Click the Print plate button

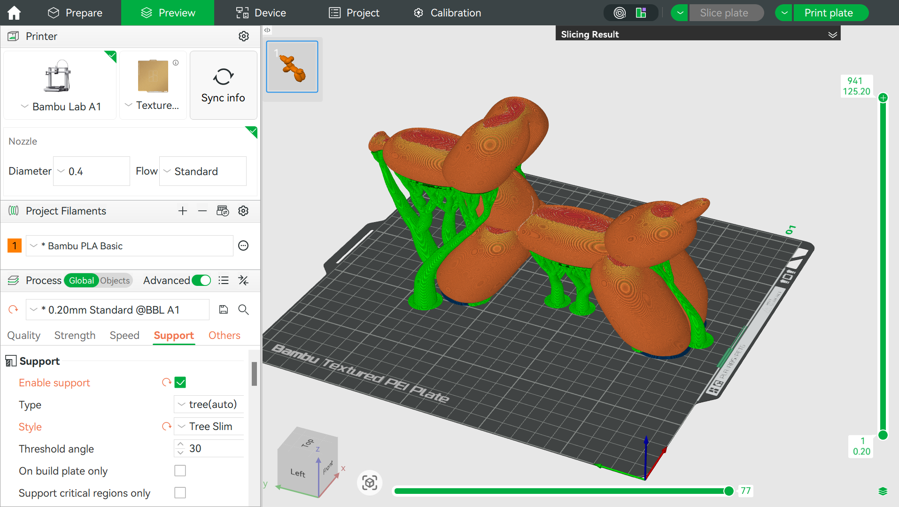tap(830, 13)
